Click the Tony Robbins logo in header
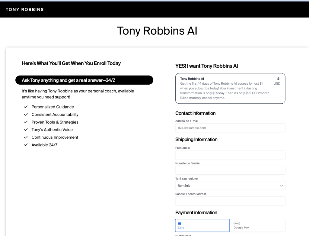This screenshot has width=309, height=236. tap(25, 9)
